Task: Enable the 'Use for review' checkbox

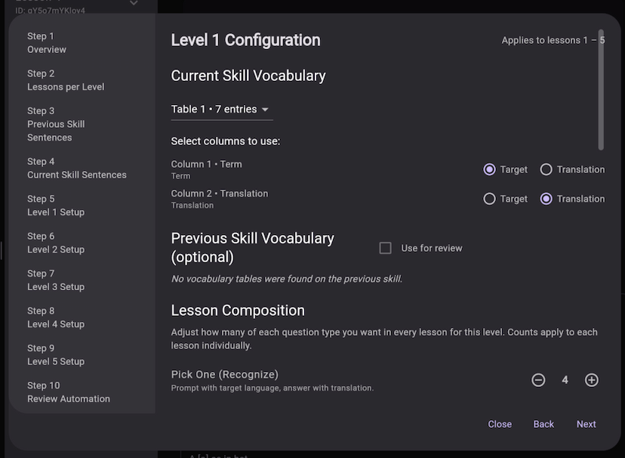Action: tap(385, 247)
